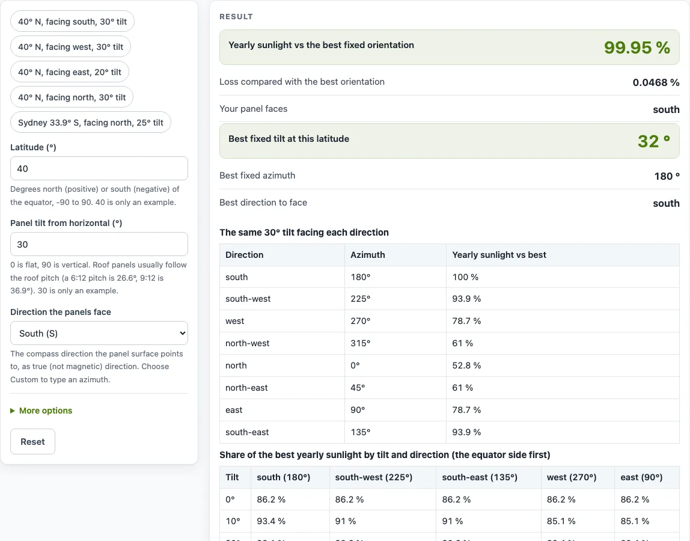
Task: Click the Your panel faces label
Action: point(254,109)
